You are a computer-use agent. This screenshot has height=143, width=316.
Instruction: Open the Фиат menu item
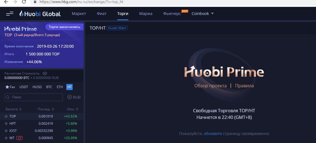pyautogui.click(x=102, y=14)
